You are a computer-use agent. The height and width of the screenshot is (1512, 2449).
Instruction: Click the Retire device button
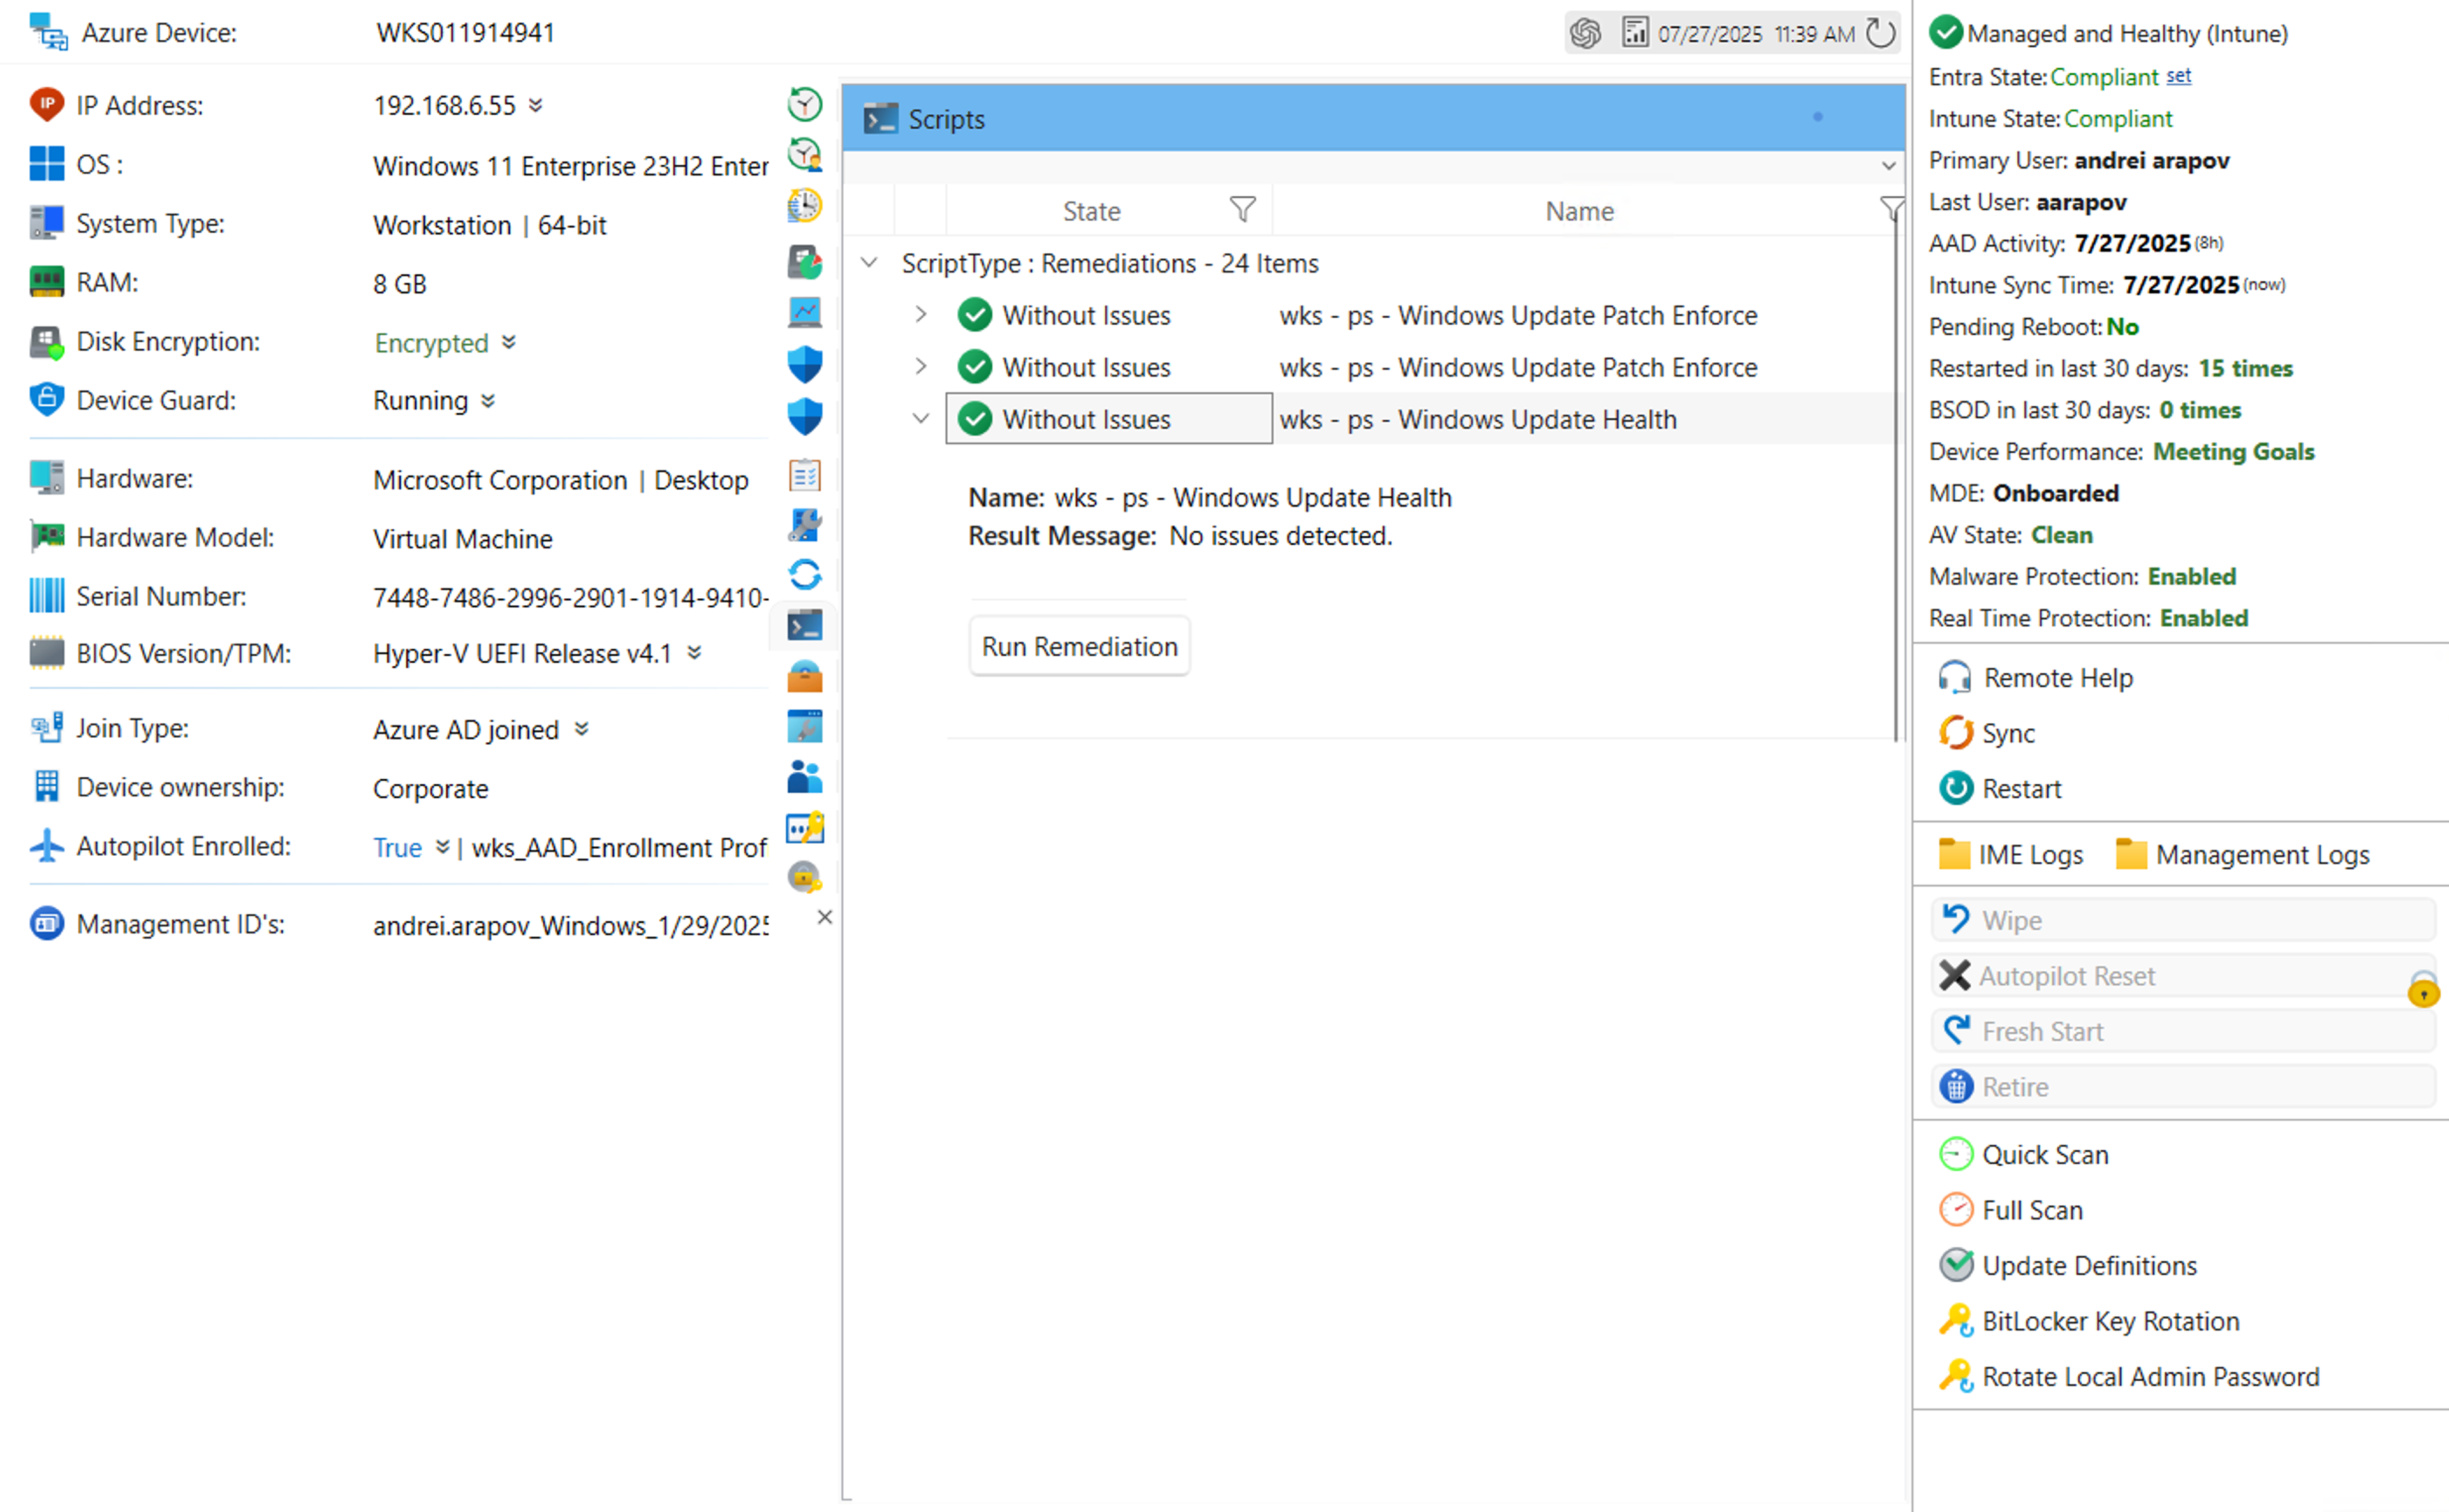click(x=2182, y=1086)
